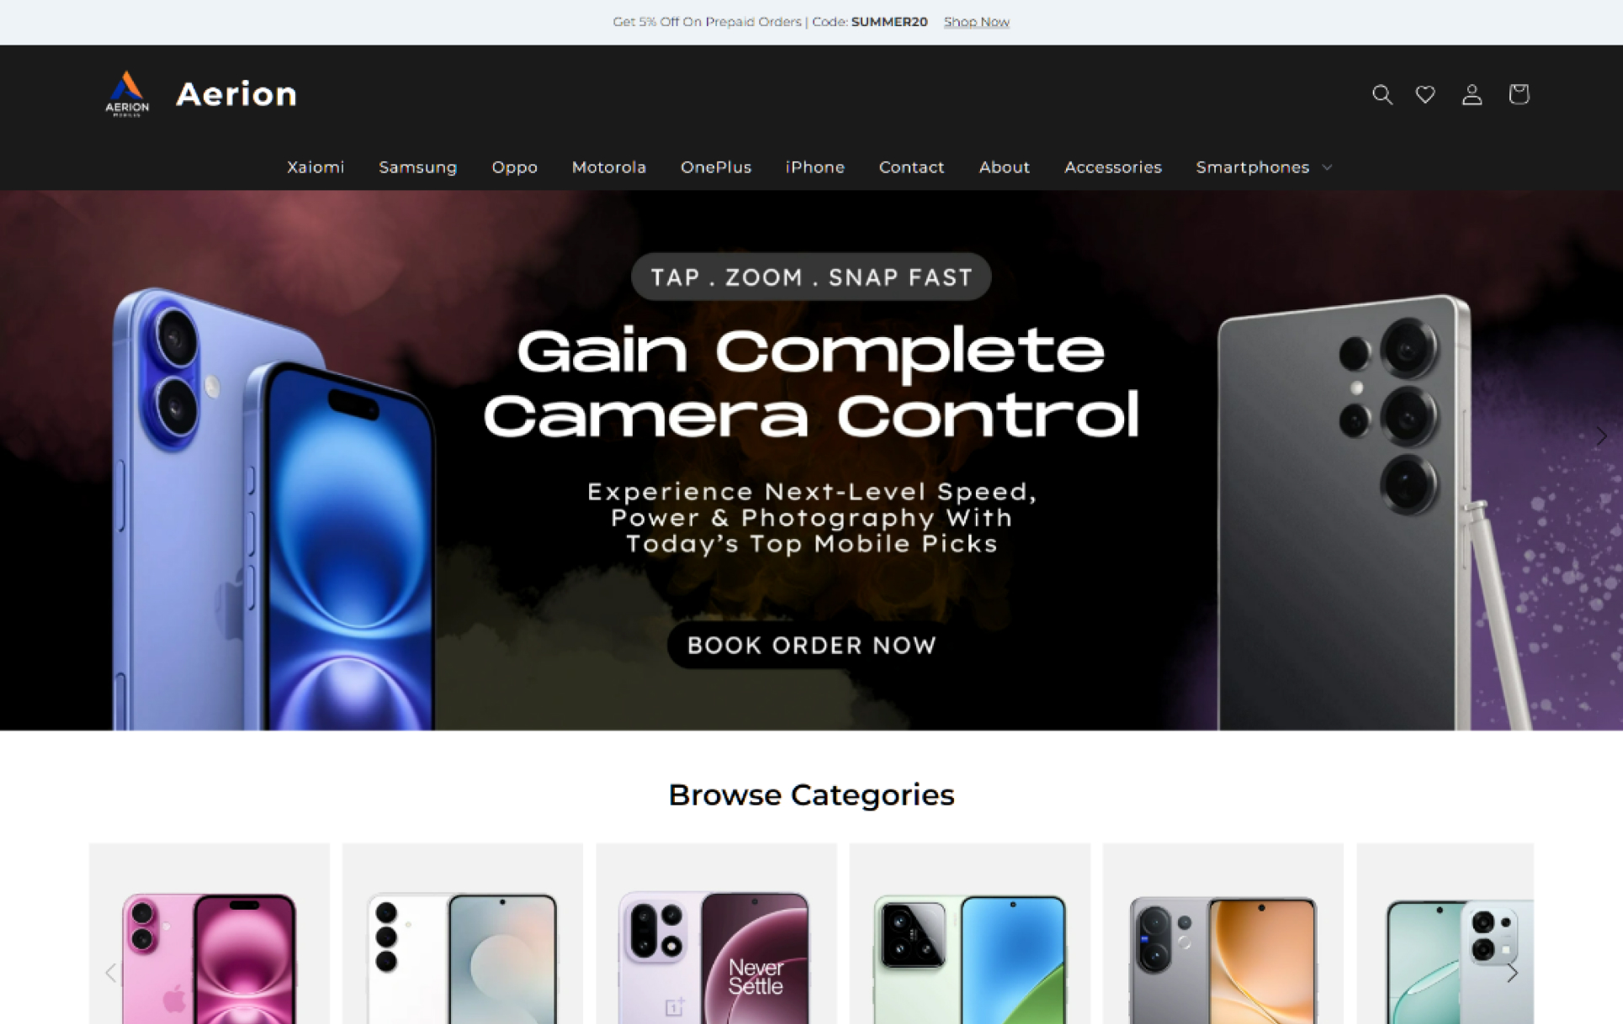Open the wishlist heart icon
1623x1024 pixels.
[x=1424, y=94]
